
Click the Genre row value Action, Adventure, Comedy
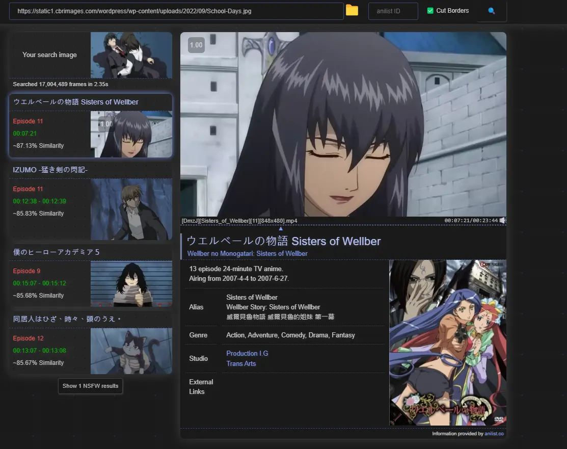[x=290, y=335]
